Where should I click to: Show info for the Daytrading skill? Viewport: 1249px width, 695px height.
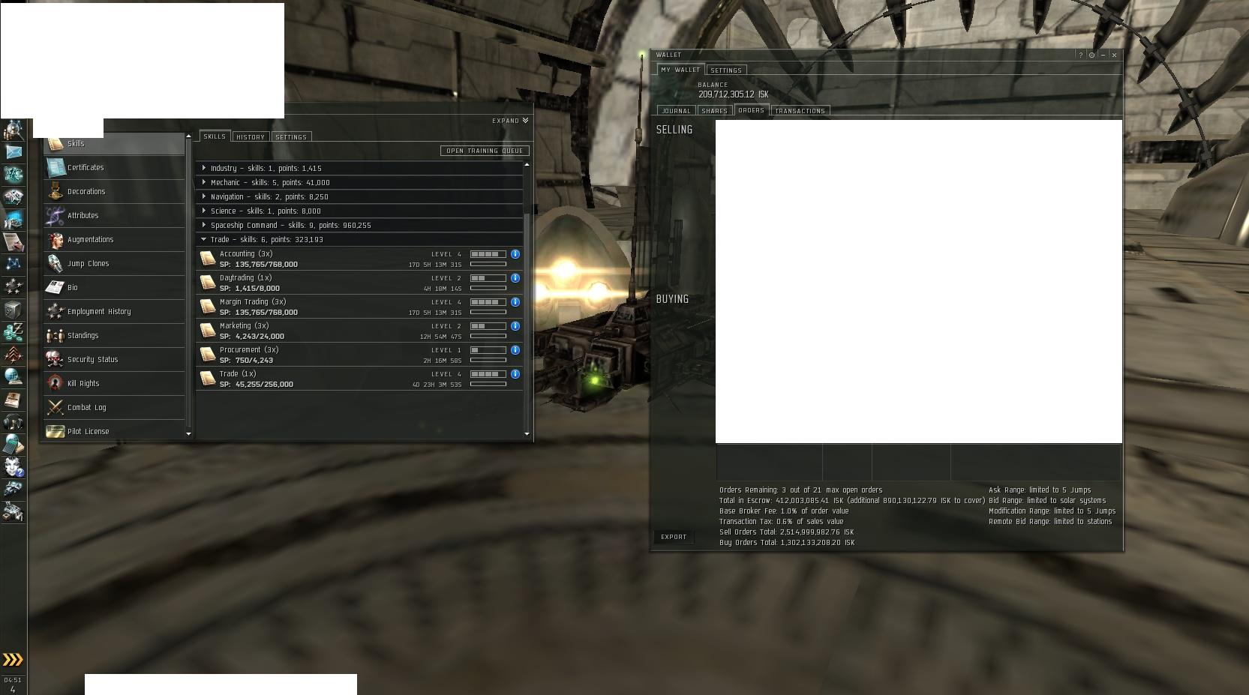[515, 278]
